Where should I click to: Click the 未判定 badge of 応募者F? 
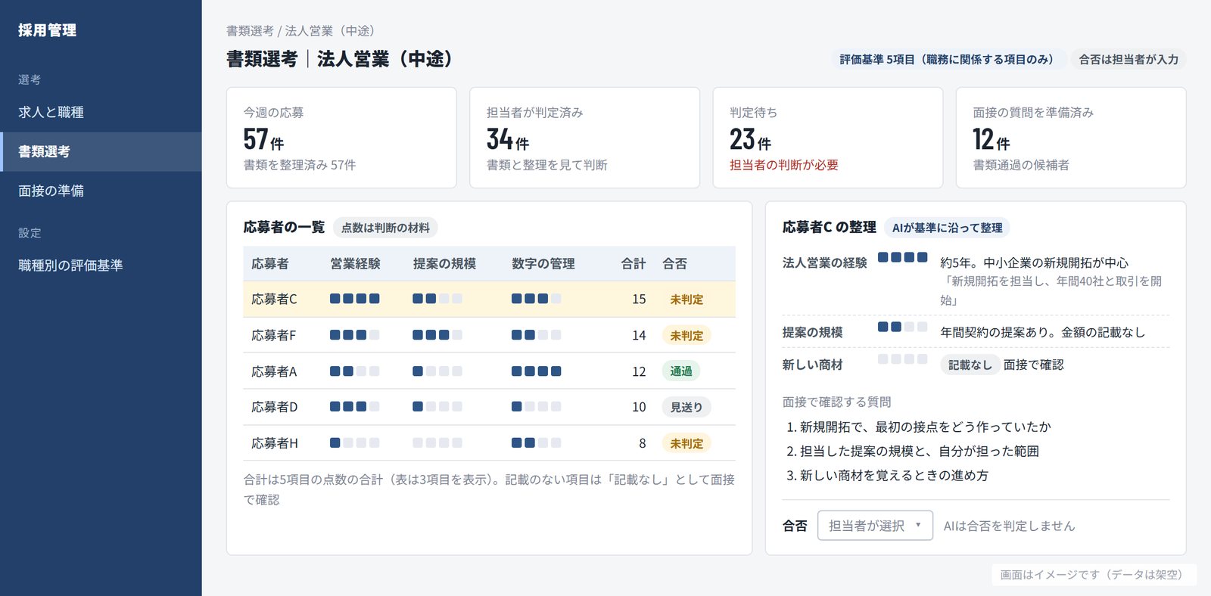[686, 336]
